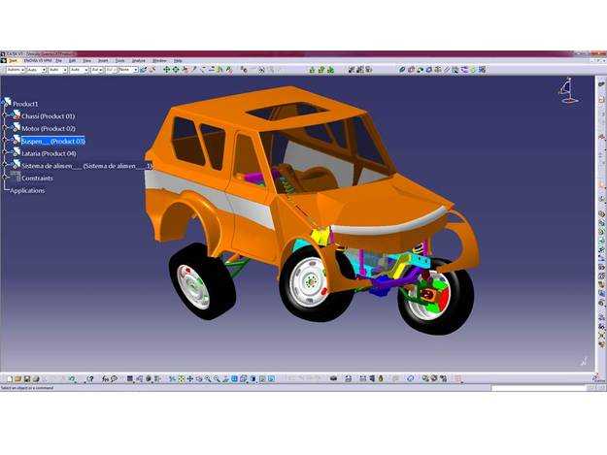
Task: Click the second green snap arrows icon
Action: (176, 70)
